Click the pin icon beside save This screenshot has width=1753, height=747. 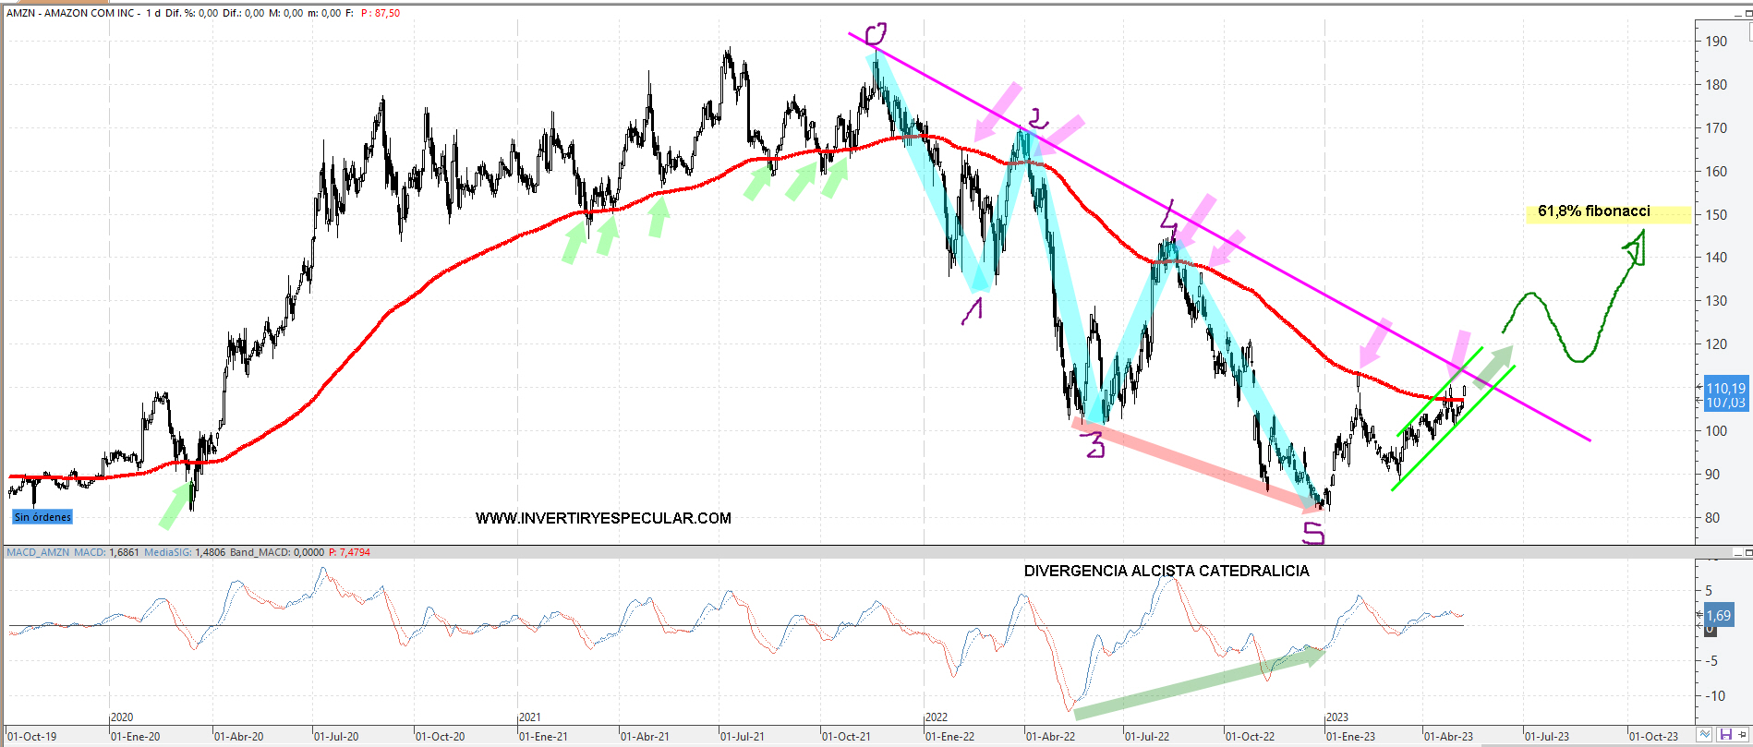1743,735
